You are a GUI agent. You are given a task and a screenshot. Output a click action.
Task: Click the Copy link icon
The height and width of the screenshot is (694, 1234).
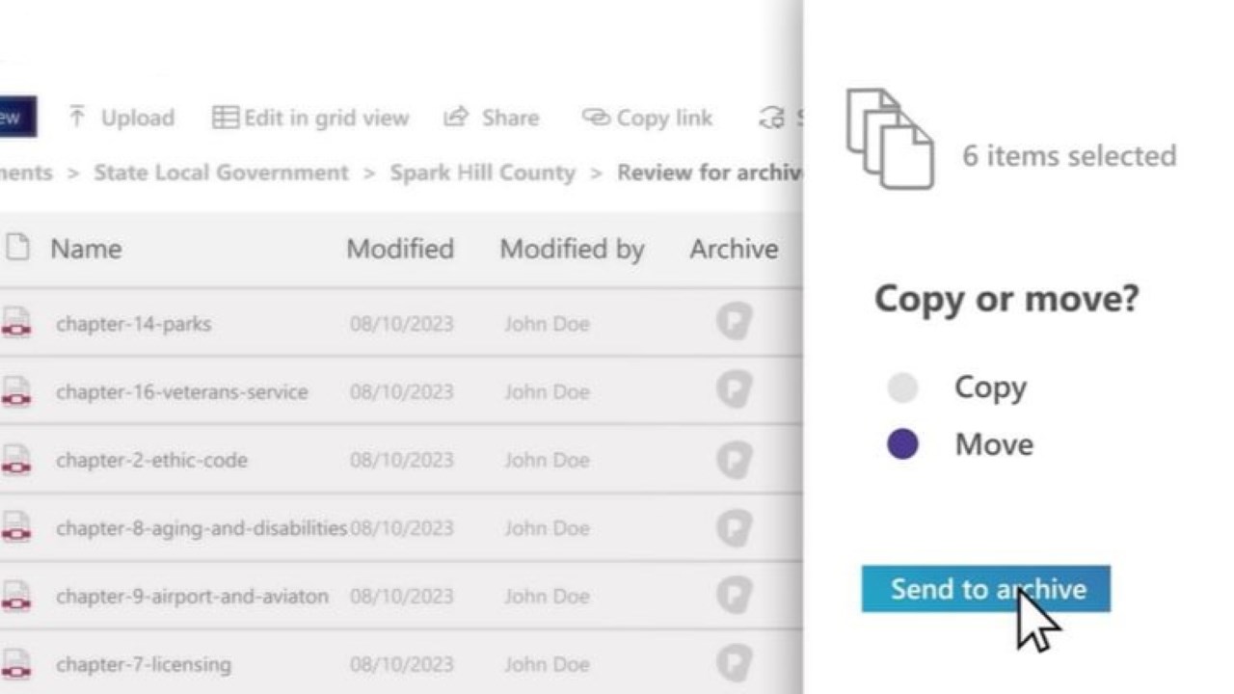tap(596, 118)
